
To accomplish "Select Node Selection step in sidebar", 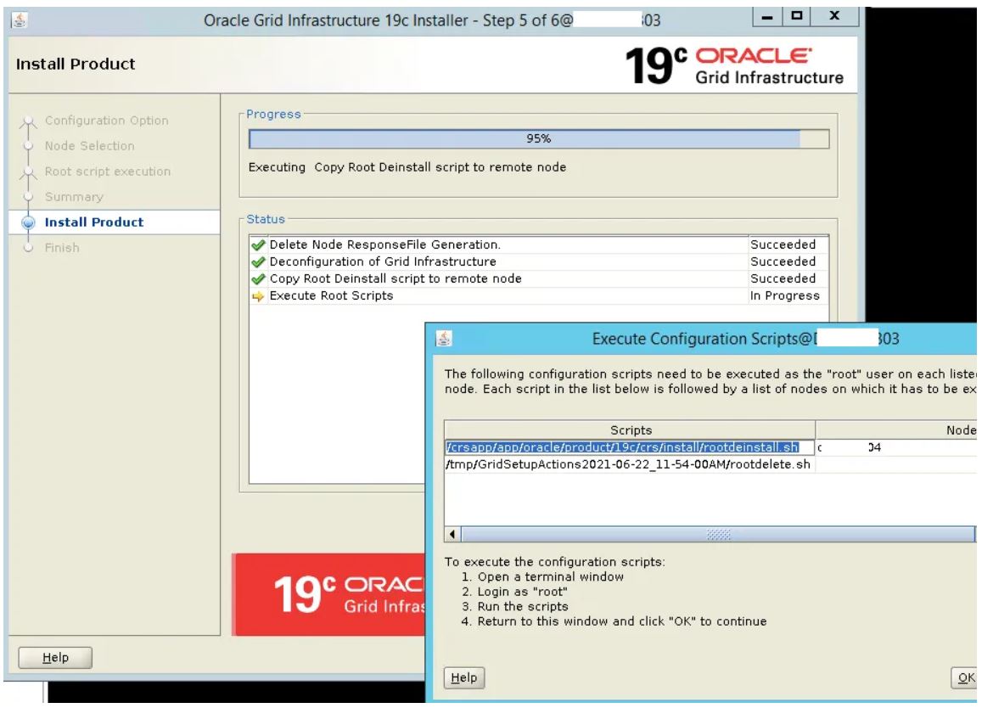I will pos(89,146).
